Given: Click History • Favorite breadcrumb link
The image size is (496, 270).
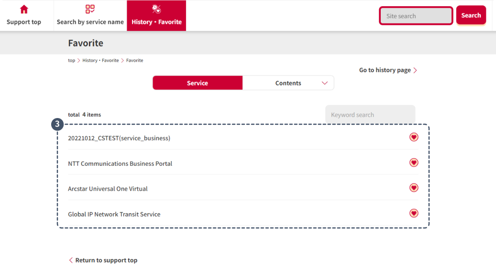Looking at the screenshot, I should coord(100,60).
